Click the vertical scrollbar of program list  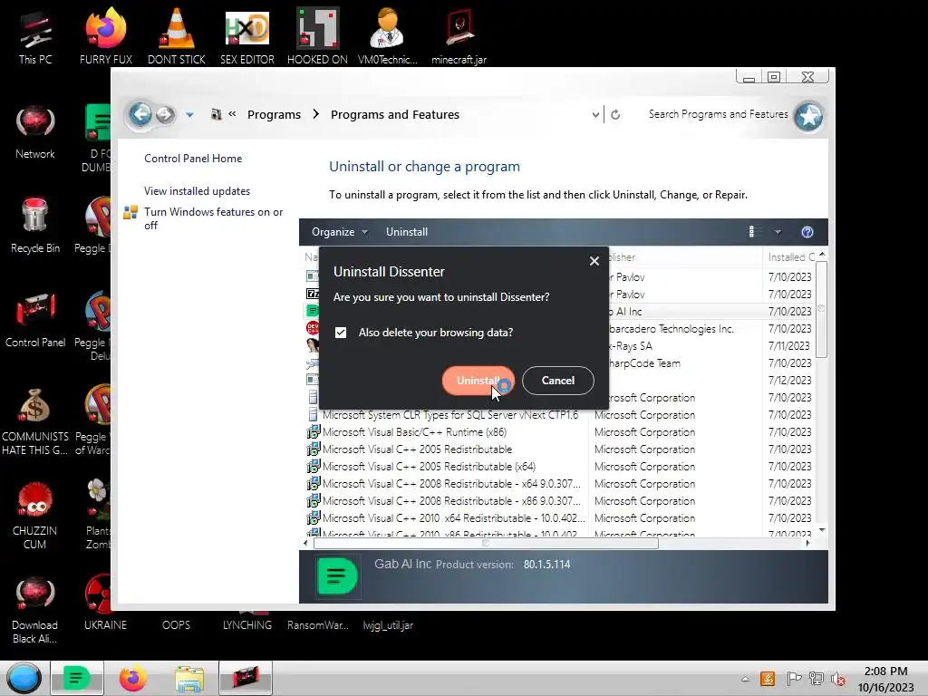(821, 310)
